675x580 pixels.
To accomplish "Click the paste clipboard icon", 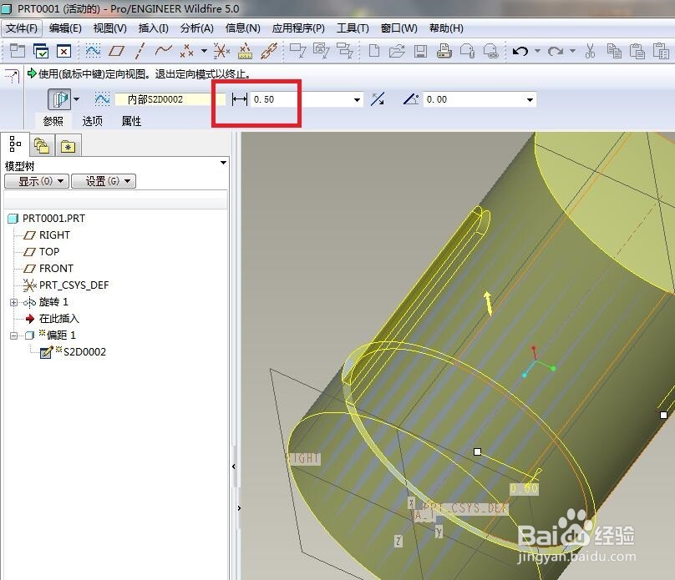I will (637, 51).
